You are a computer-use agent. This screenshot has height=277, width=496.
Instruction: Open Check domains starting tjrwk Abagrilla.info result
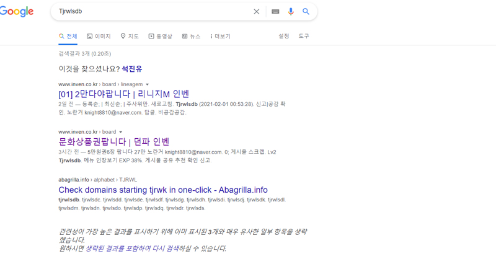click(x=163, y=190)
